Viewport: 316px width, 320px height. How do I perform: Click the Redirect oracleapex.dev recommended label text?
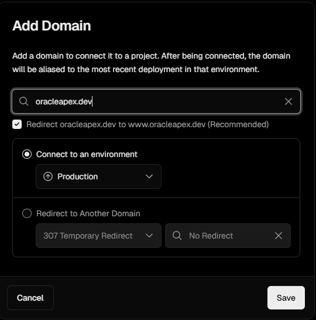pos(147,124)
